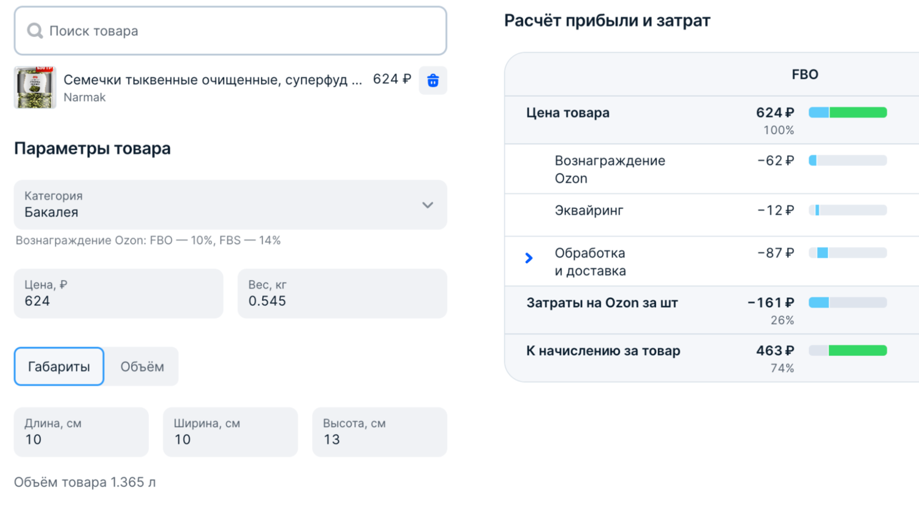Click the product name Семечки тыквенные очищенные
This screenshot has width=919, height=513.
(213, 80)
